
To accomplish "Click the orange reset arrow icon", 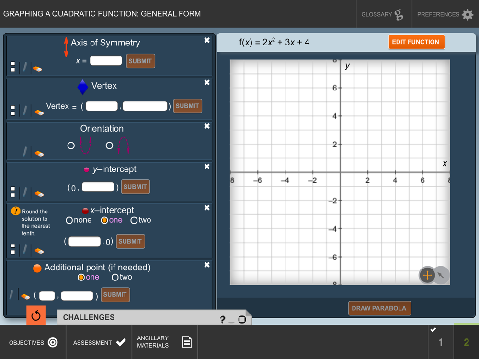I will pos(36,315).
